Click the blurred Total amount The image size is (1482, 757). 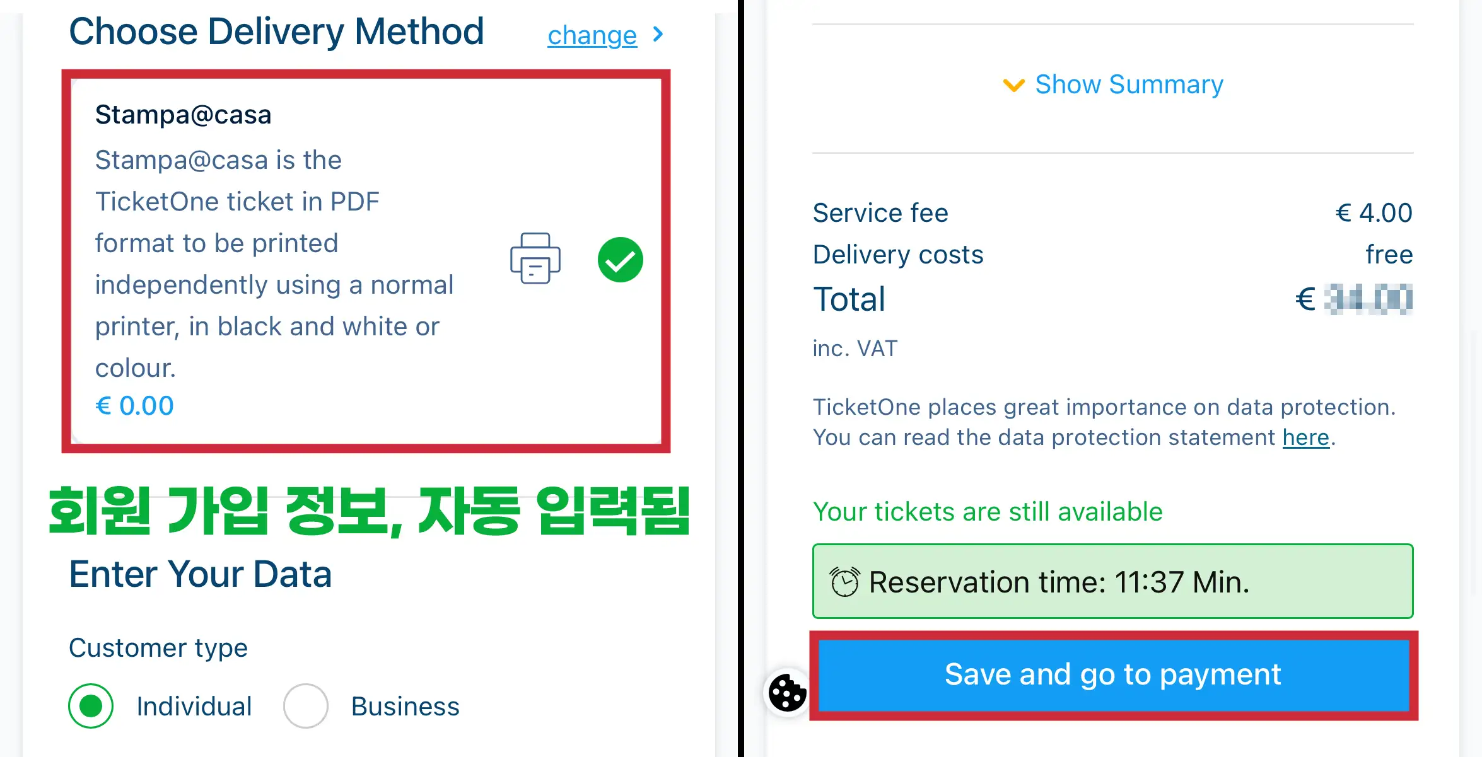pos(1367,299)
